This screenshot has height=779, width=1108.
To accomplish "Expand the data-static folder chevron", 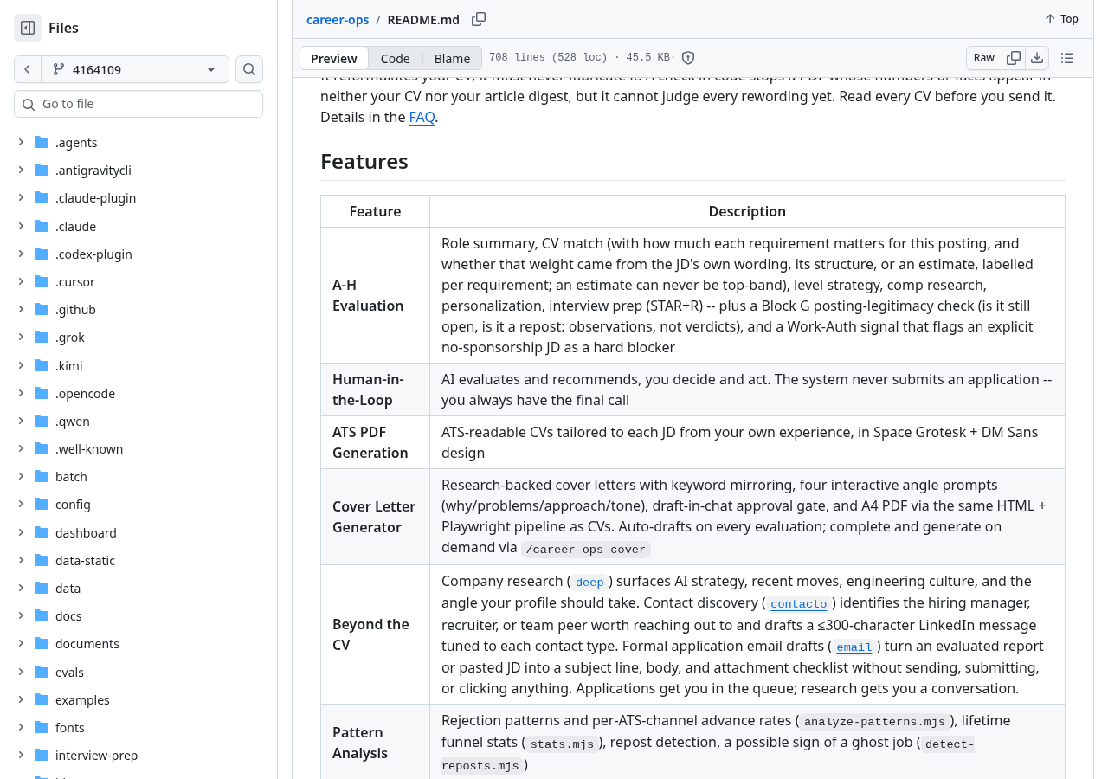I will point(21,560).
